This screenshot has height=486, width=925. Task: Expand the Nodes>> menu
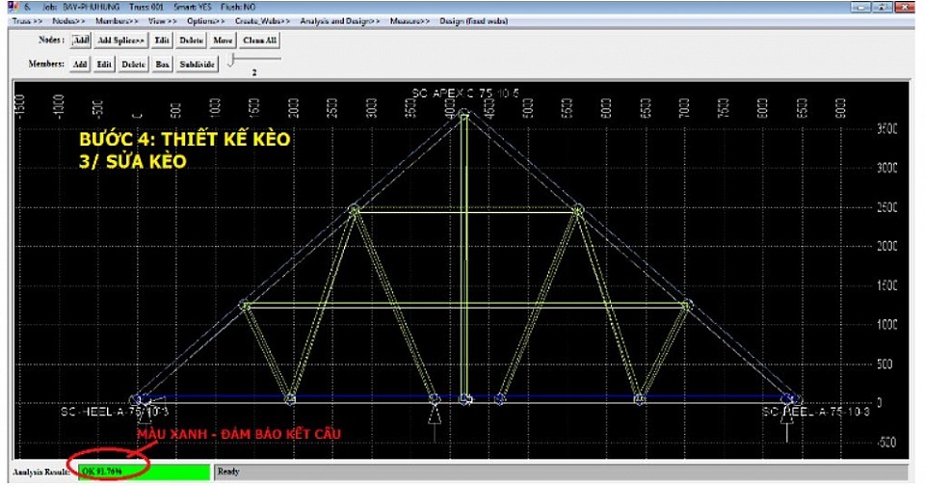[67, 19]
